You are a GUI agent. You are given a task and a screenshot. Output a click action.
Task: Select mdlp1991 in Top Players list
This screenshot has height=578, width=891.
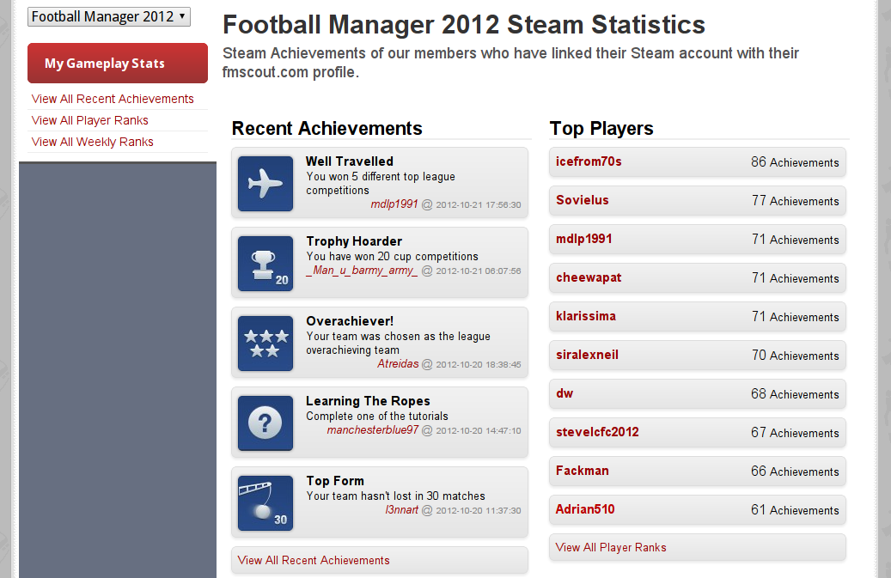[584, 239]
